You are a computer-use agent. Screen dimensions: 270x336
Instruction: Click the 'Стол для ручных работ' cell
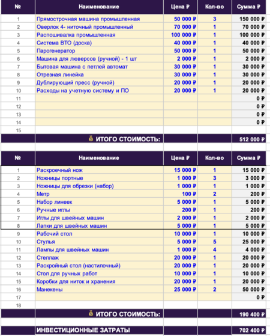point(99,273)
